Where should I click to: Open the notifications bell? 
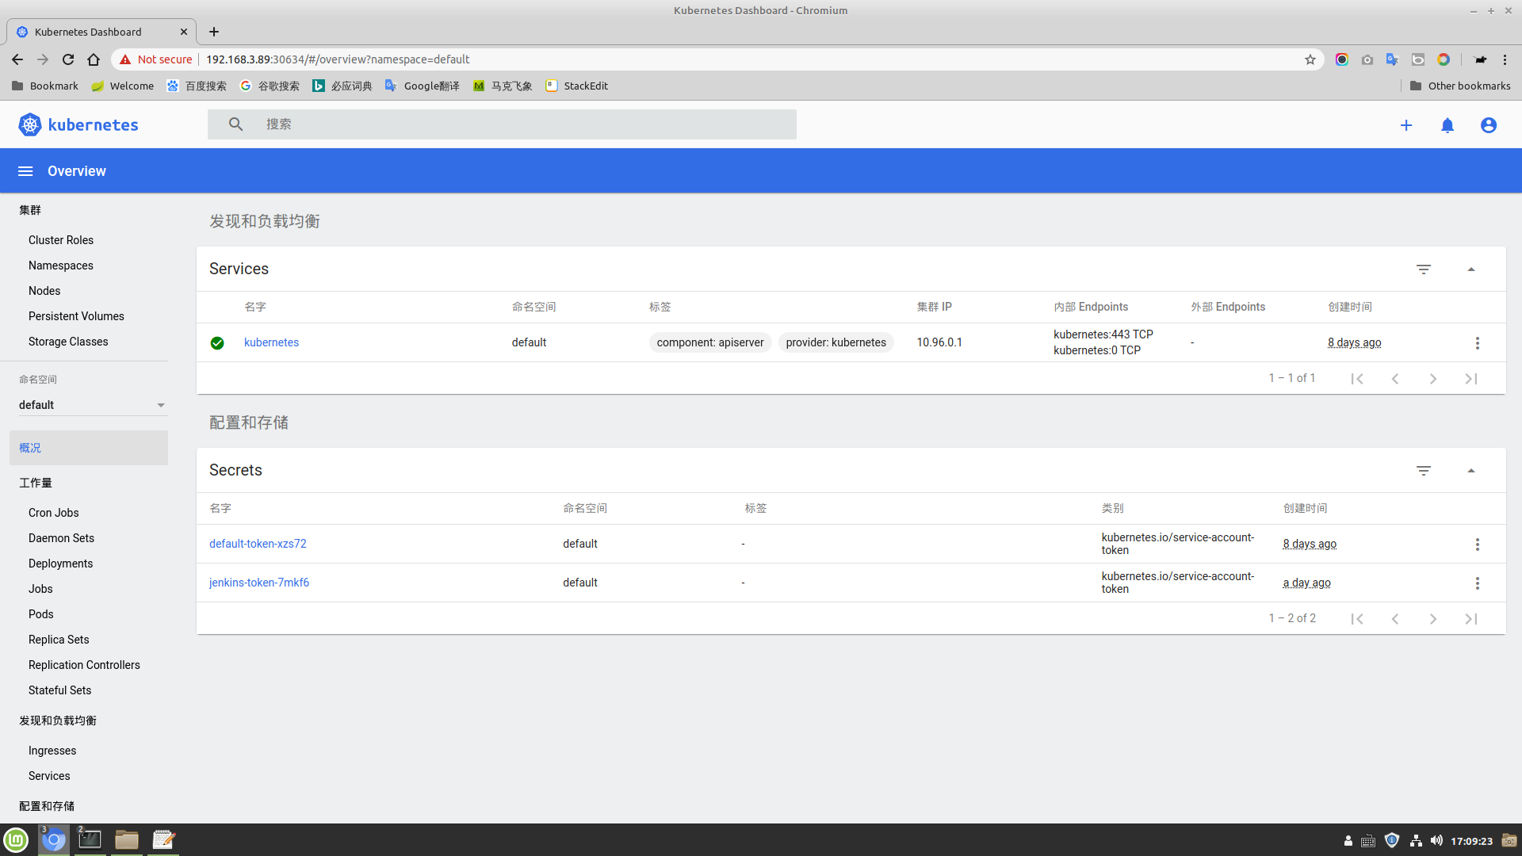(1447, 125)
